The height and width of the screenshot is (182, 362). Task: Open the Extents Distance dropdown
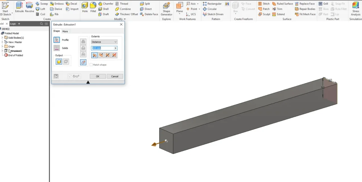pyautogui.click(x=104, y=42)
